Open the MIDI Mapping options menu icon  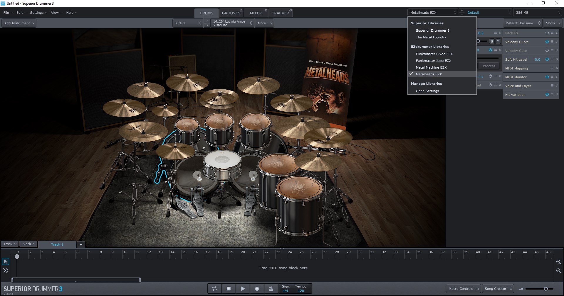click(x=552, y=68)
